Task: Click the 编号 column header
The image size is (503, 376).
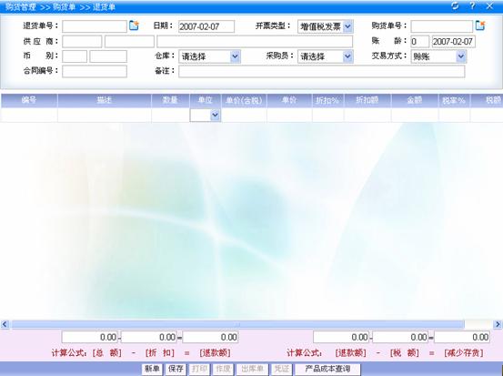Action: (x=29, y=100)
